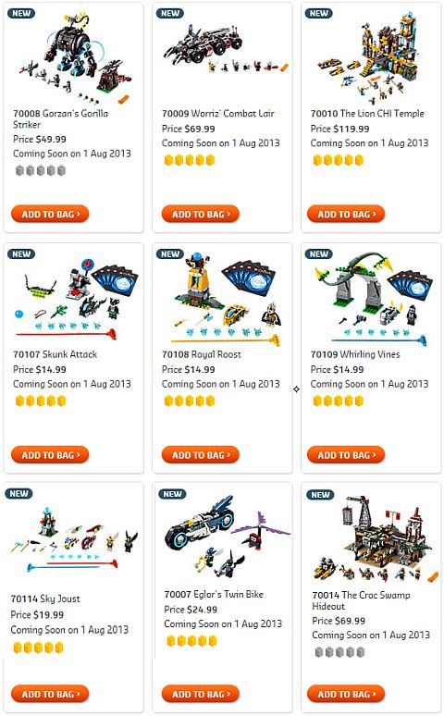Screen dimensions: 444x716
Task: Add 70114 Sky Joust to bag
Action: (50, 694)
